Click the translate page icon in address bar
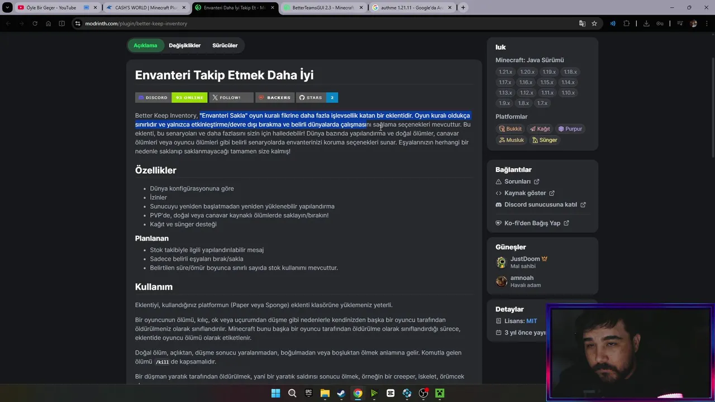The height and width of the screenshot is (402, 715). [x=582, y=23]
